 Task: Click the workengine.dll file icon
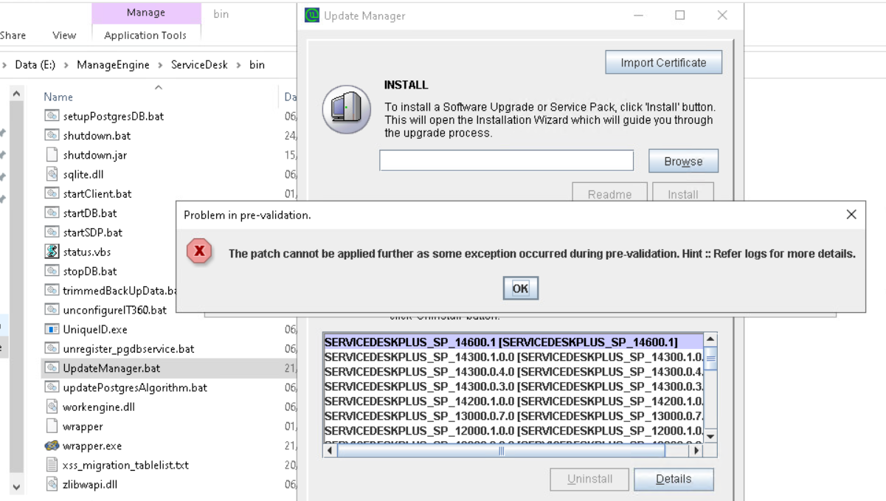(x=52, y=407)
